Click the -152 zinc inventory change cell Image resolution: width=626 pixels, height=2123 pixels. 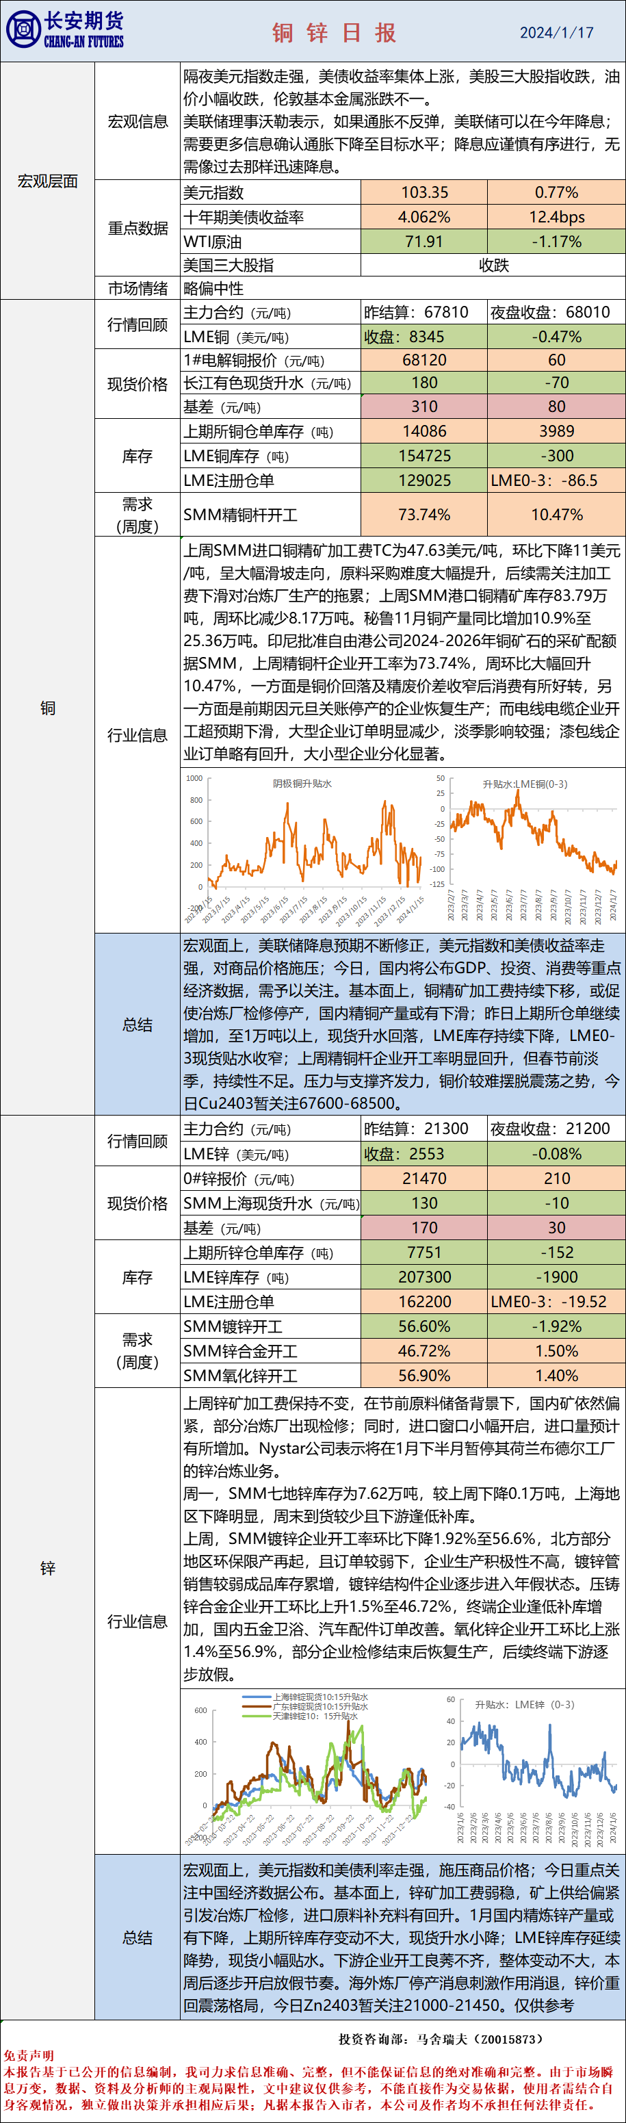pos(557,1252)
